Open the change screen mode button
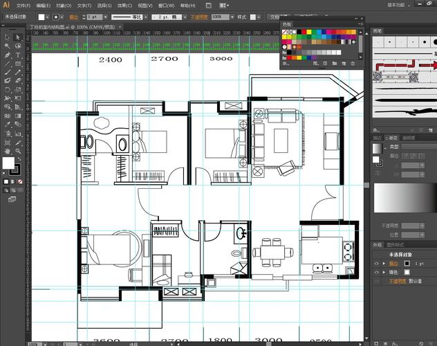 tap(12, 199)
